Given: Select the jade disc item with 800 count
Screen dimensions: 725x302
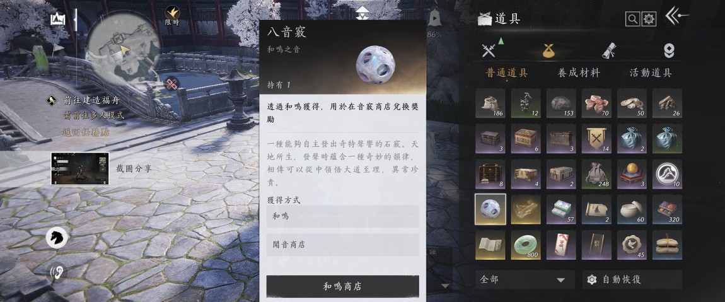Looking at the screenshot, I should click(x=526, y=245).
